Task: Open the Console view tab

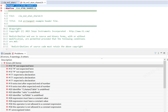Action: click(6, 54)
